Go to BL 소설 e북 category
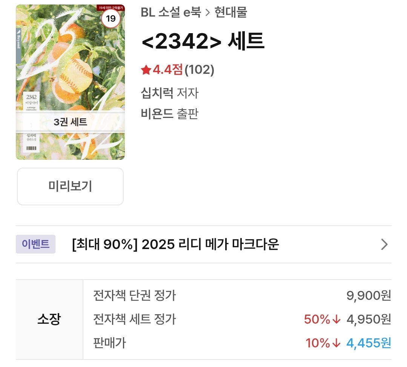The width and height of the screenshot is (407, 367). tap(171, 12)
